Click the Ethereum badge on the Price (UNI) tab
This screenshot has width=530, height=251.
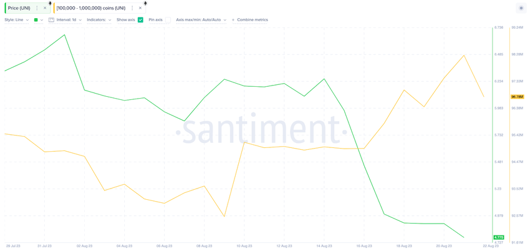[50, 3]
